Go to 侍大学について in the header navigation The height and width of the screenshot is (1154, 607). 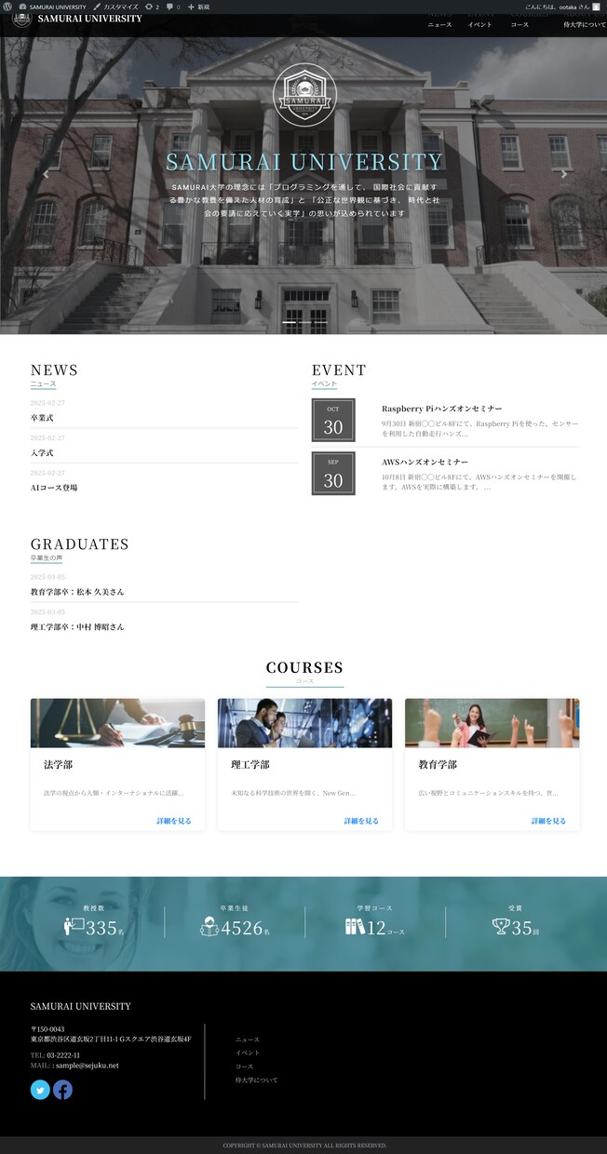click(585, 24)
